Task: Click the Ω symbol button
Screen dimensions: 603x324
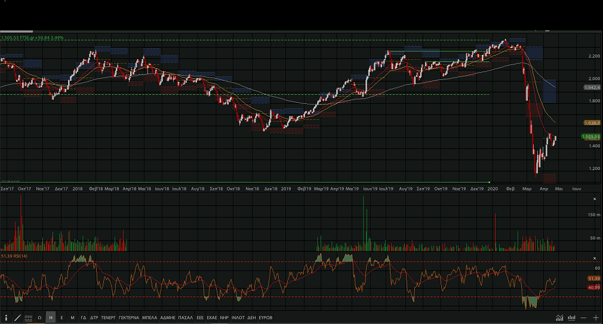Action: tap(40, 318)
